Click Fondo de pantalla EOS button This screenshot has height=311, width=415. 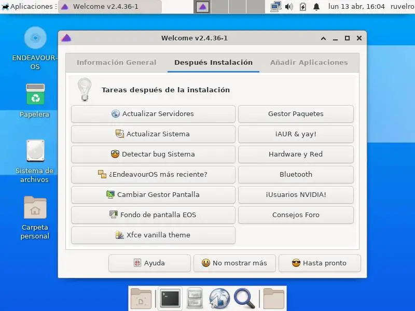point(153,215)
